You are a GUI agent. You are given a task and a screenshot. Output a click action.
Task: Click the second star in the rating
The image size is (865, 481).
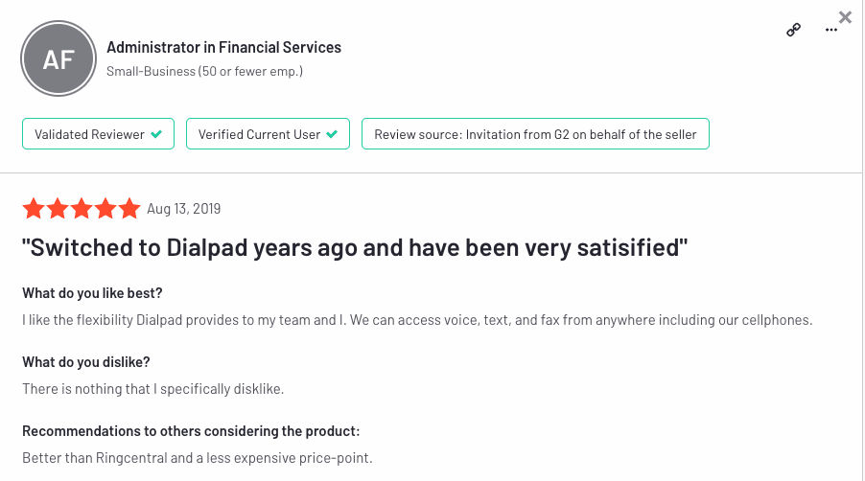click(x=58, y=209)
